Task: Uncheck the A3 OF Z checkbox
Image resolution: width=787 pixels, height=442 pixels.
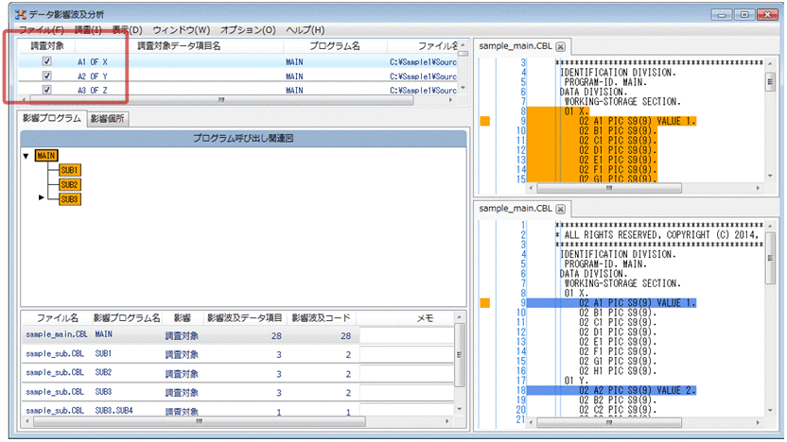Action: [46, 90]
